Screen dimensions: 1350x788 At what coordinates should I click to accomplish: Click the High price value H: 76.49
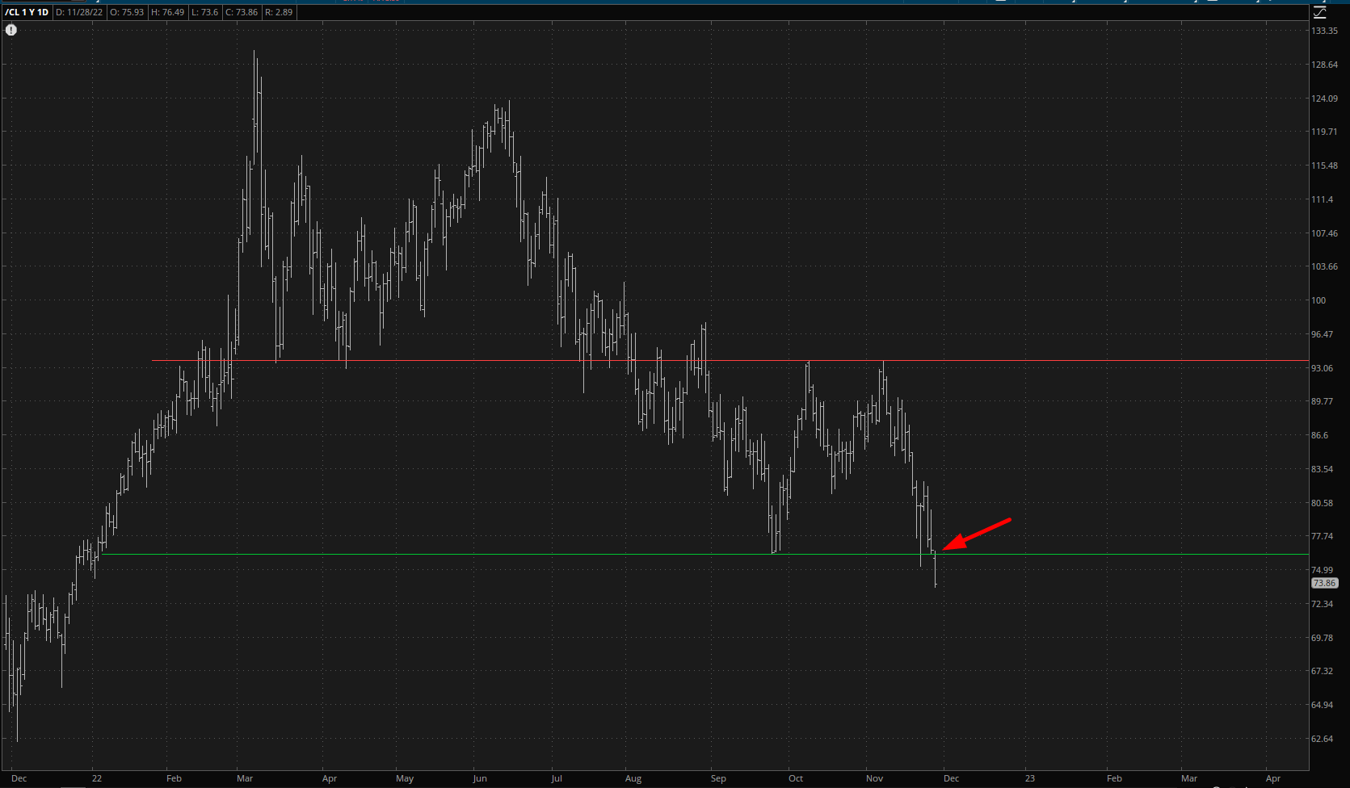coord(168,12)
